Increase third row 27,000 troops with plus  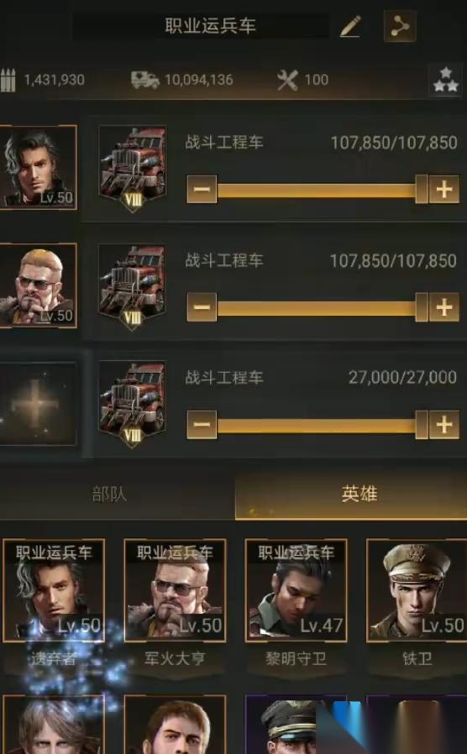tap(443, 425)
